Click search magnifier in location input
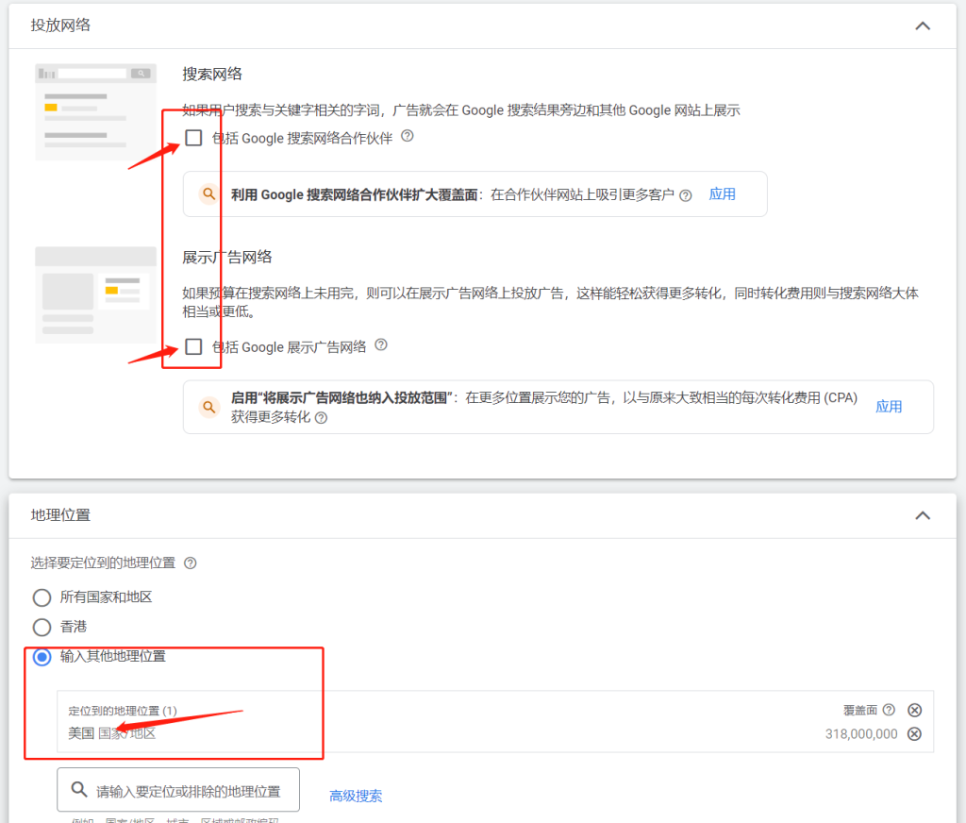Viewport: 966px width, 823px height. tap(79, 789)
